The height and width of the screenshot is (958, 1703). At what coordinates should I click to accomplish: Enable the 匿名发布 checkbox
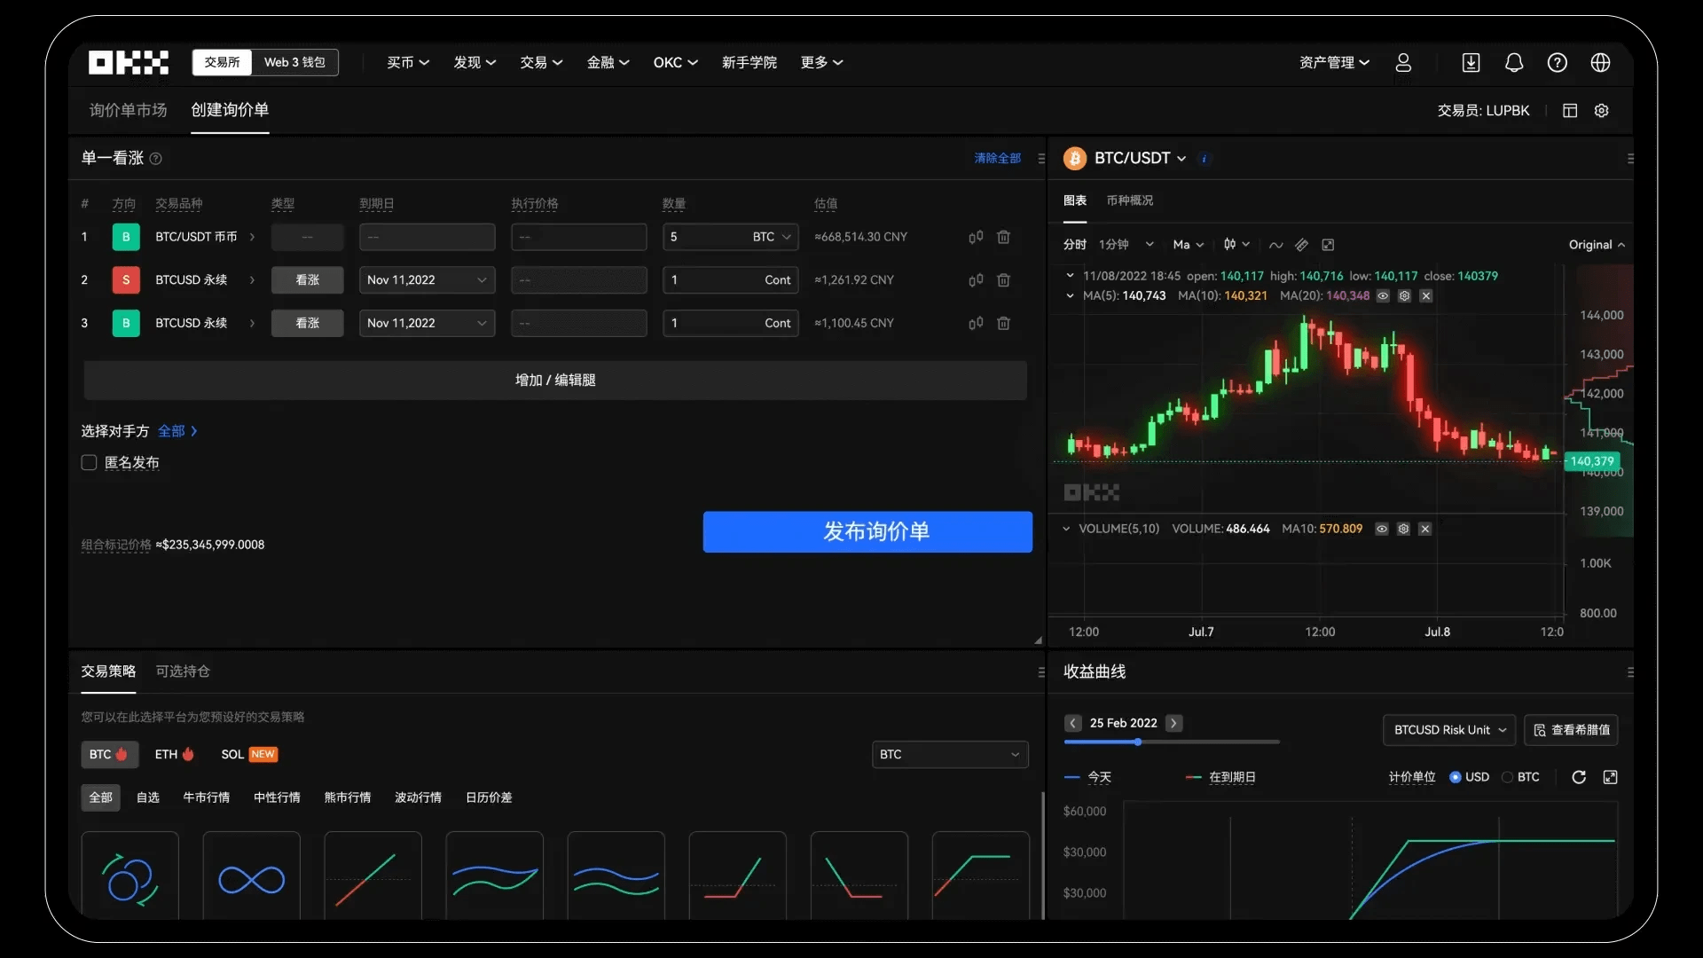pos(89,462)
